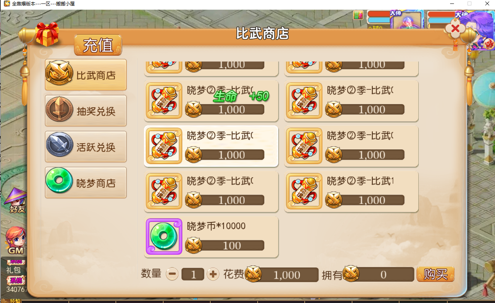Switch to 抽奖兑换 tab
This screenshot has width=495, height=303.
tap(86, 111)
